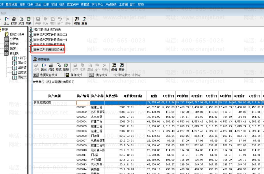Screen dimensions: 264x174
Task: Click 资产类别 column header
Action: click(54, 96)
